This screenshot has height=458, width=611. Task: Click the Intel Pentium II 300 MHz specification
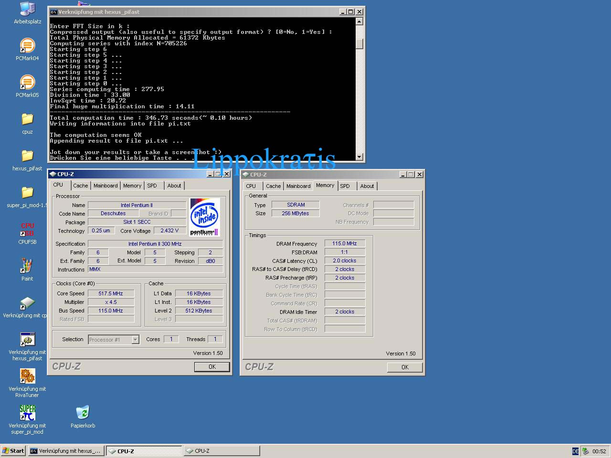(x=155, y=244)
